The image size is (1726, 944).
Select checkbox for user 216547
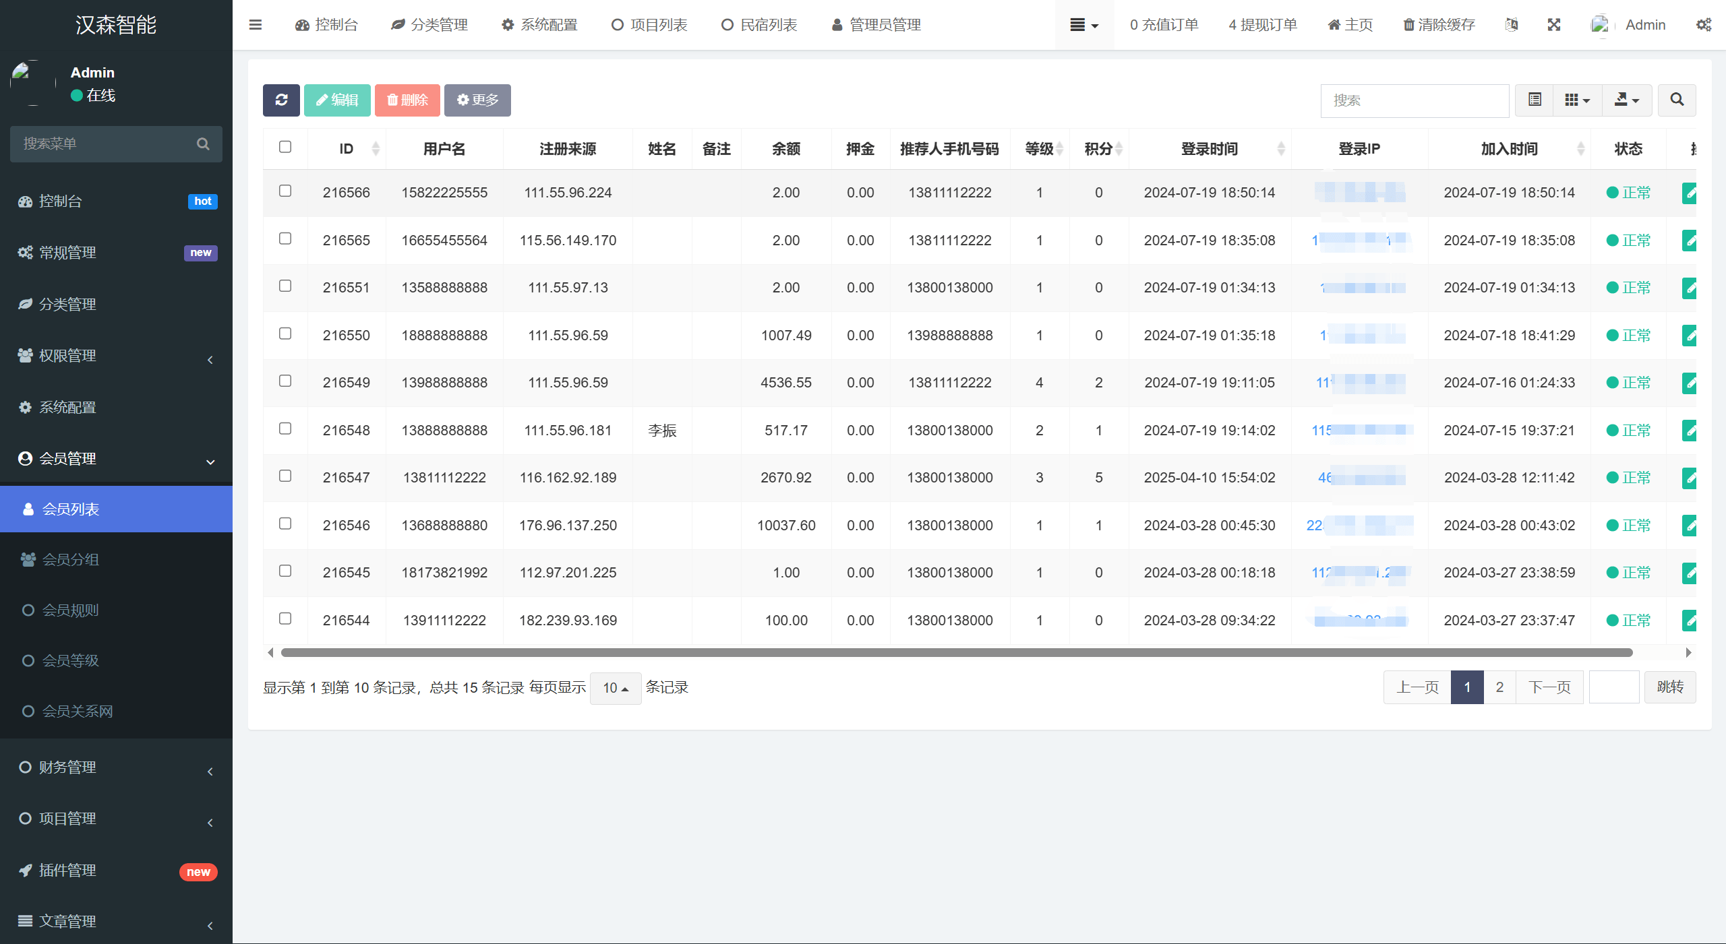coord(285,476)
